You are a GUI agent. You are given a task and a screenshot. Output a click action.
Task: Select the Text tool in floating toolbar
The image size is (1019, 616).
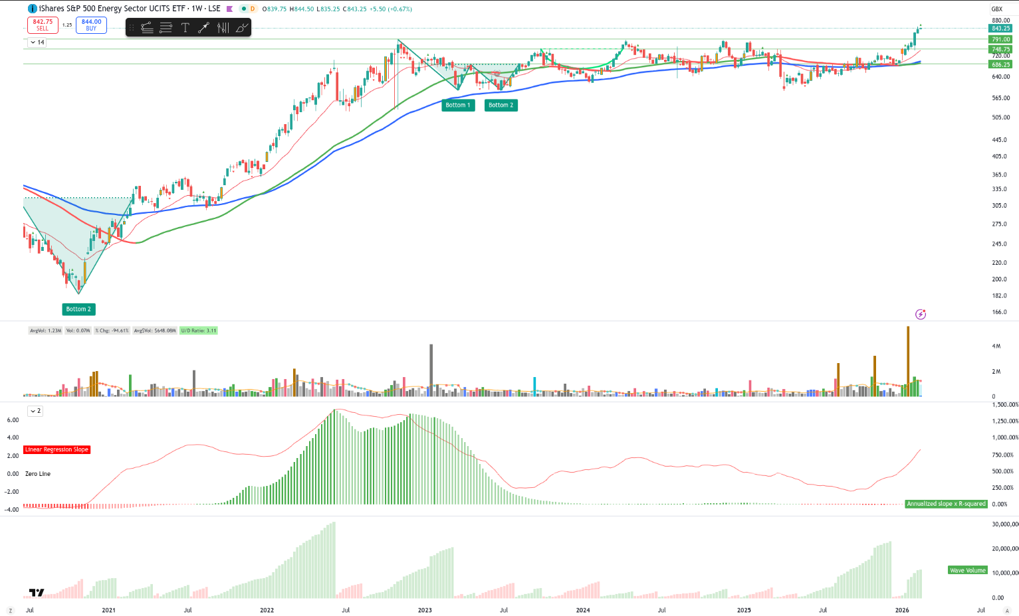point(185,27)
